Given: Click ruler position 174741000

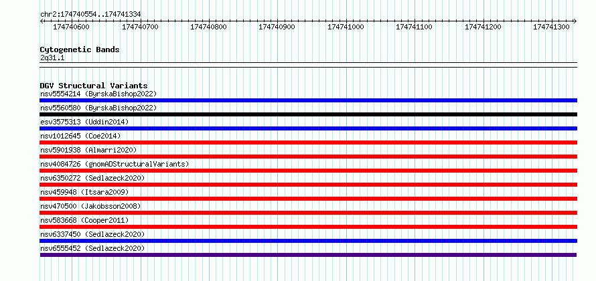Looking at the screenshot, I should (x=346, y=27).
